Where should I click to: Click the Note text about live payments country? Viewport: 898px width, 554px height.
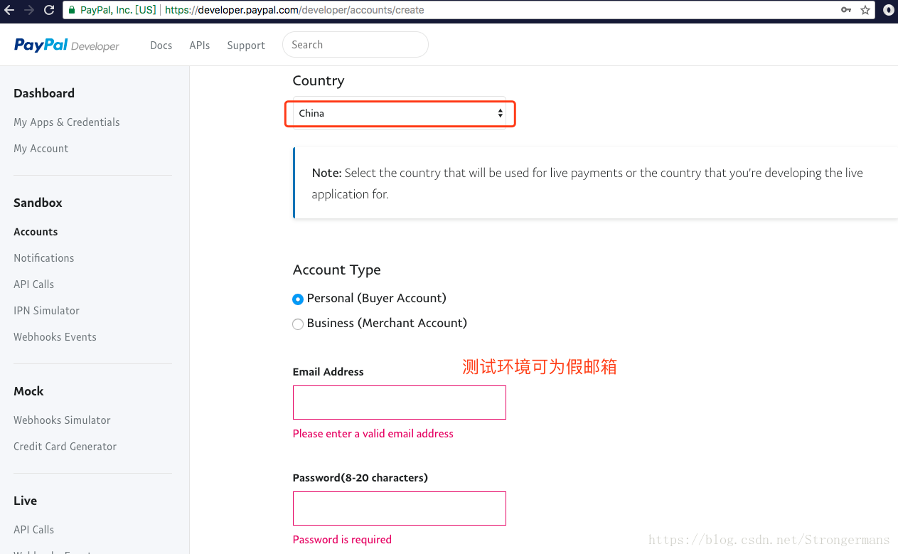(x=587, y=183)
